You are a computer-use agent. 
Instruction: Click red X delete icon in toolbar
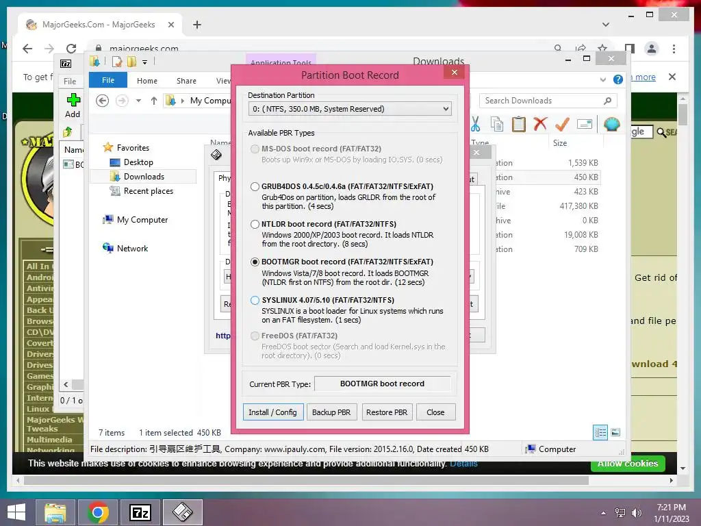(x=541, y=123)
